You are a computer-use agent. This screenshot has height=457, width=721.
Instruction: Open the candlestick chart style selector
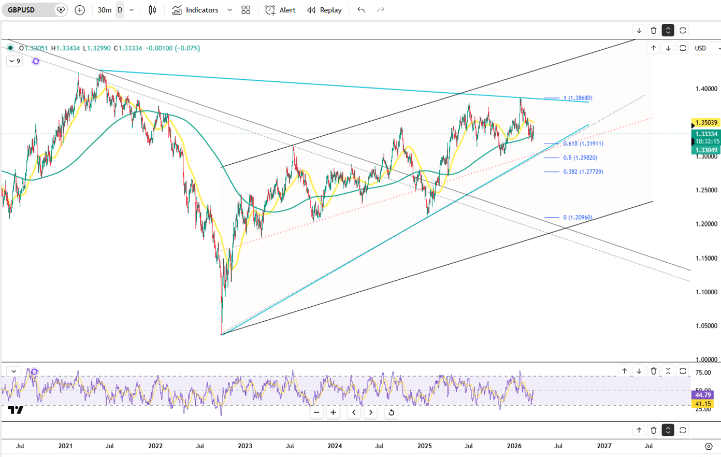[x=152, y=10]
